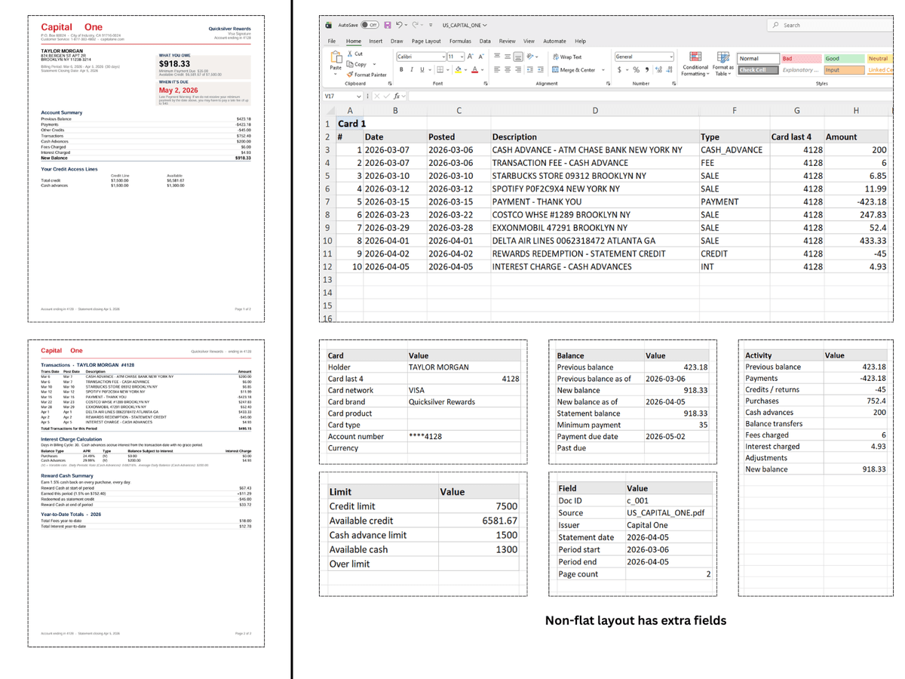This screenshot has width=905, height=679.
Task: Open the Customize Quick Access Toolbar arrow
Action: (431, 25)
